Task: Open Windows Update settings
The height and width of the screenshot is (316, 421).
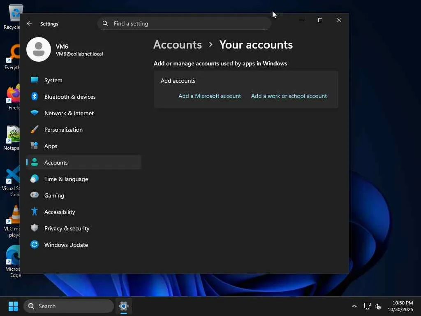Action: [x=84, y=245]
